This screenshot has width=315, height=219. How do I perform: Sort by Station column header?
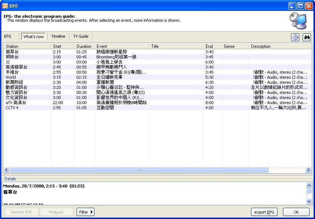pos(27,46)
